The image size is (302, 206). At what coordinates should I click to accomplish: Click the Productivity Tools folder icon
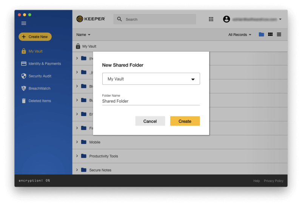pos(84,156)
